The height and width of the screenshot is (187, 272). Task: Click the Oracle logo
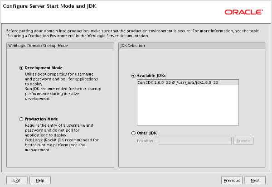click(243, 12)
